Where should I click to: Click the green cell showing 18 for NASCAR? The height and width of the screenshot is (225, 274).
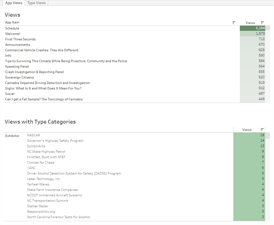tap(249, 135)
